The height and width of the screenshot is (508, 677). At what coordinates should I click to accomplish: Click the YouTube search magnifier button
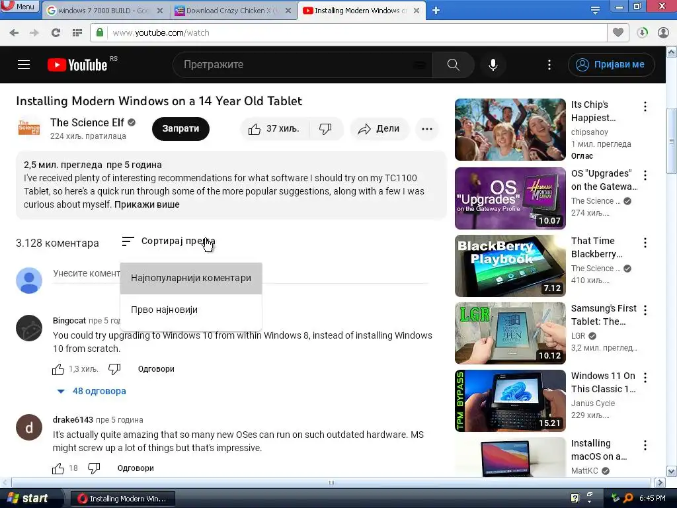454,65
